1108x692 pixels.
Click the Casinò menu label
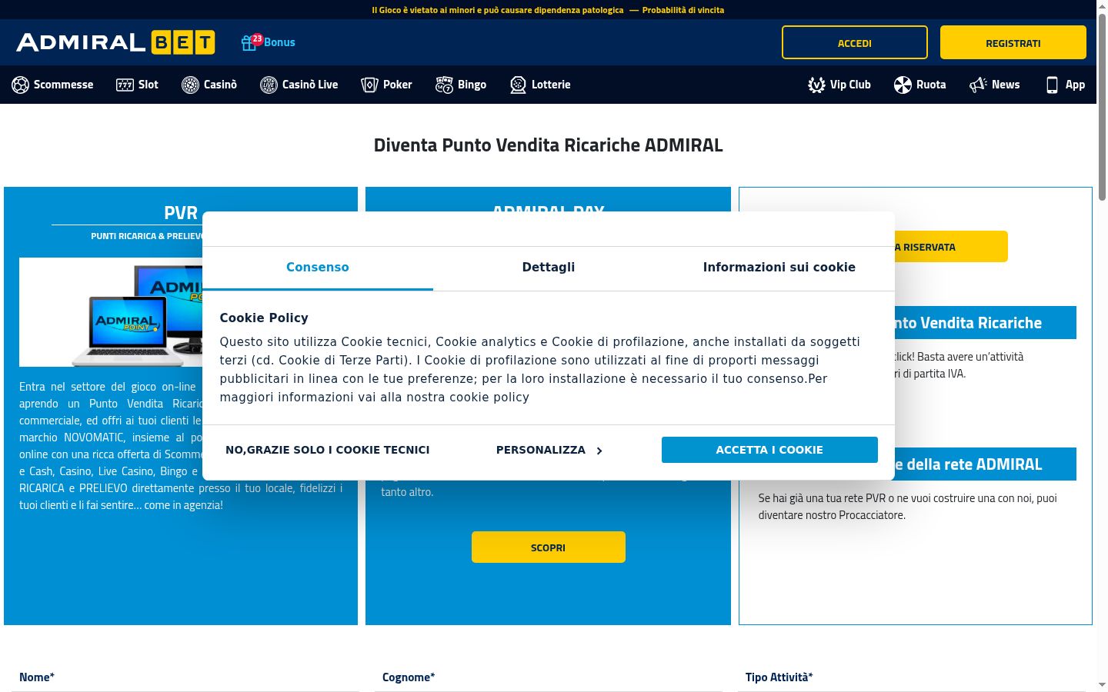[x=220, y=85]
